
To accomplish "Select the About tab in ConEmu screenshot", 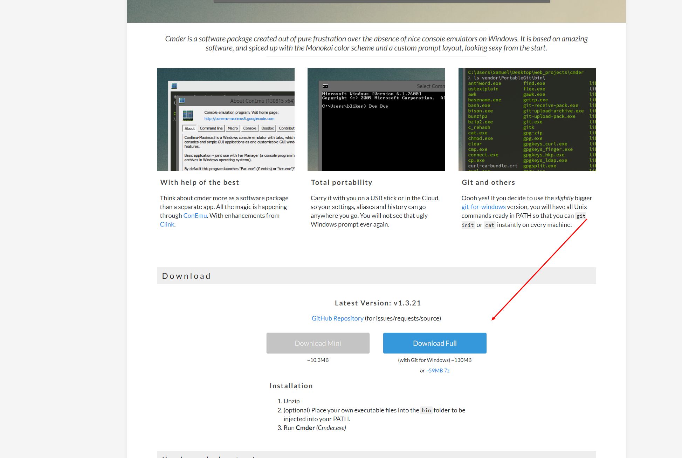I will 190,128.
